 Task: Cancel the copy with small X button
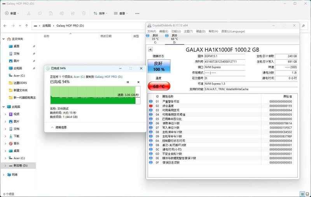(x=138, y=82)
